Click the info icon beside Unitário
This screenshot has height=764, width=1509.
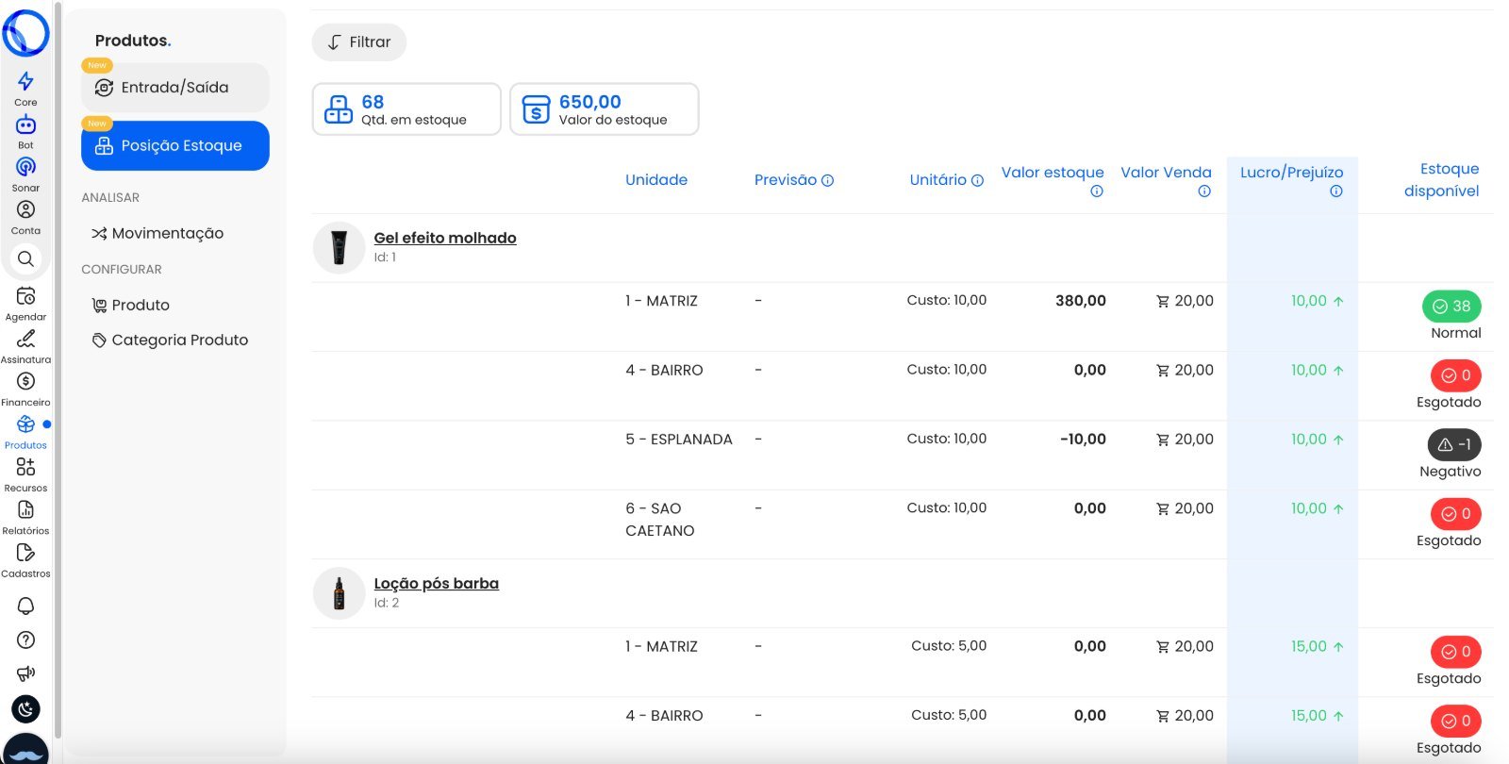click(x=977, y=180)
